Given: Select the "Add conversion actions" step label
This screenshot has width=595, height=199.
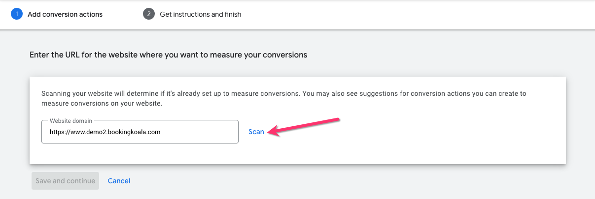Looking at the screenshot, I should point(65,14).
